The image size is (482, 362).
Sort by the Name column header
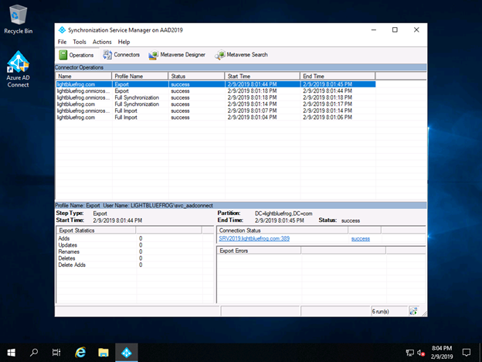click(83, 76)
